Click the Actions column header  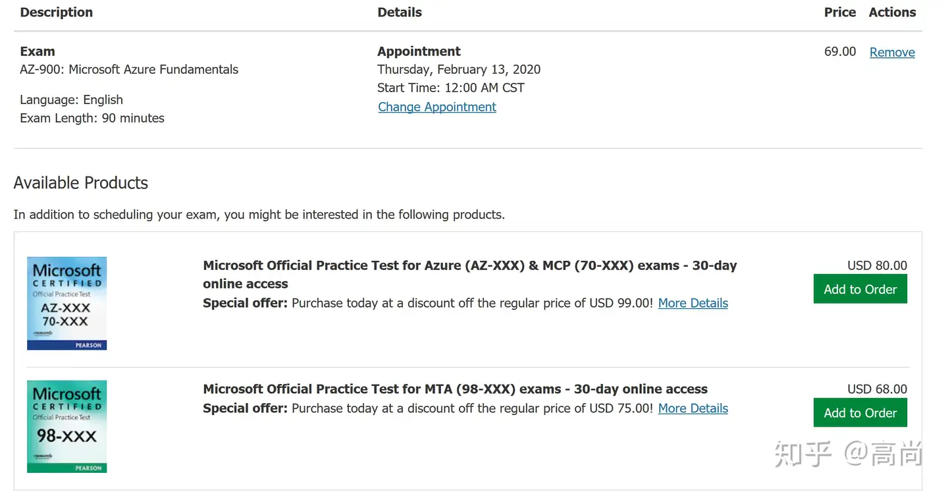click(x=892, y=13)
